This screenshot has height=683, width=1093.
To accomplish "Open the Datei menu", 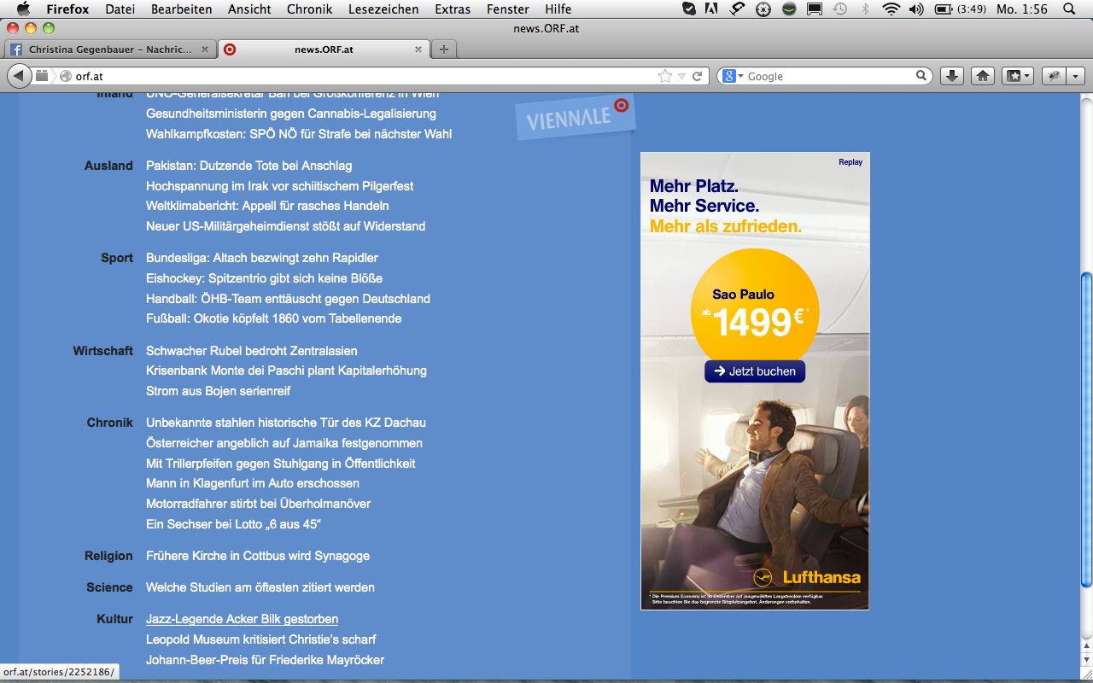I will coord(120,9).
